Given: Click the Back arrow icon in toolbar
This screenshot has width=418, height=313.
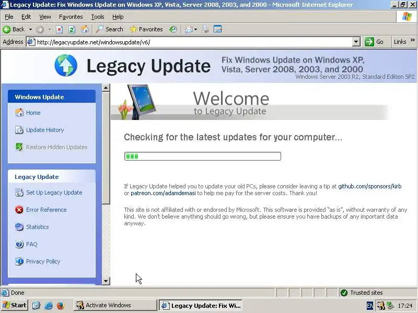Looking at the screenshot, I should click(x=7, y=29).
